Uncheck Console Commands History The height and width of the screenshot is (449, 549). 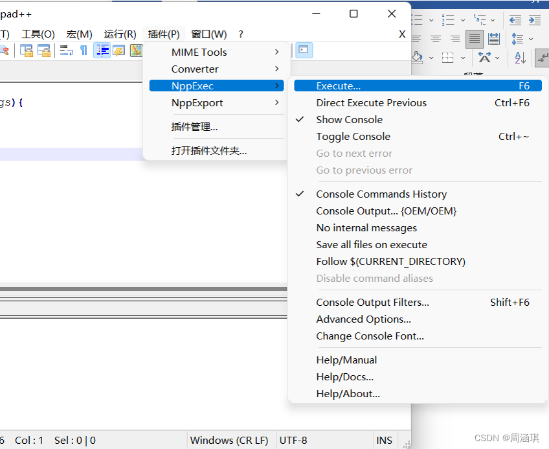(x=418, y=194)
